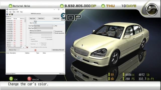The image size is (161, 90).
Task: Enable the Not checkbox
Action: (x=54, y=26)
